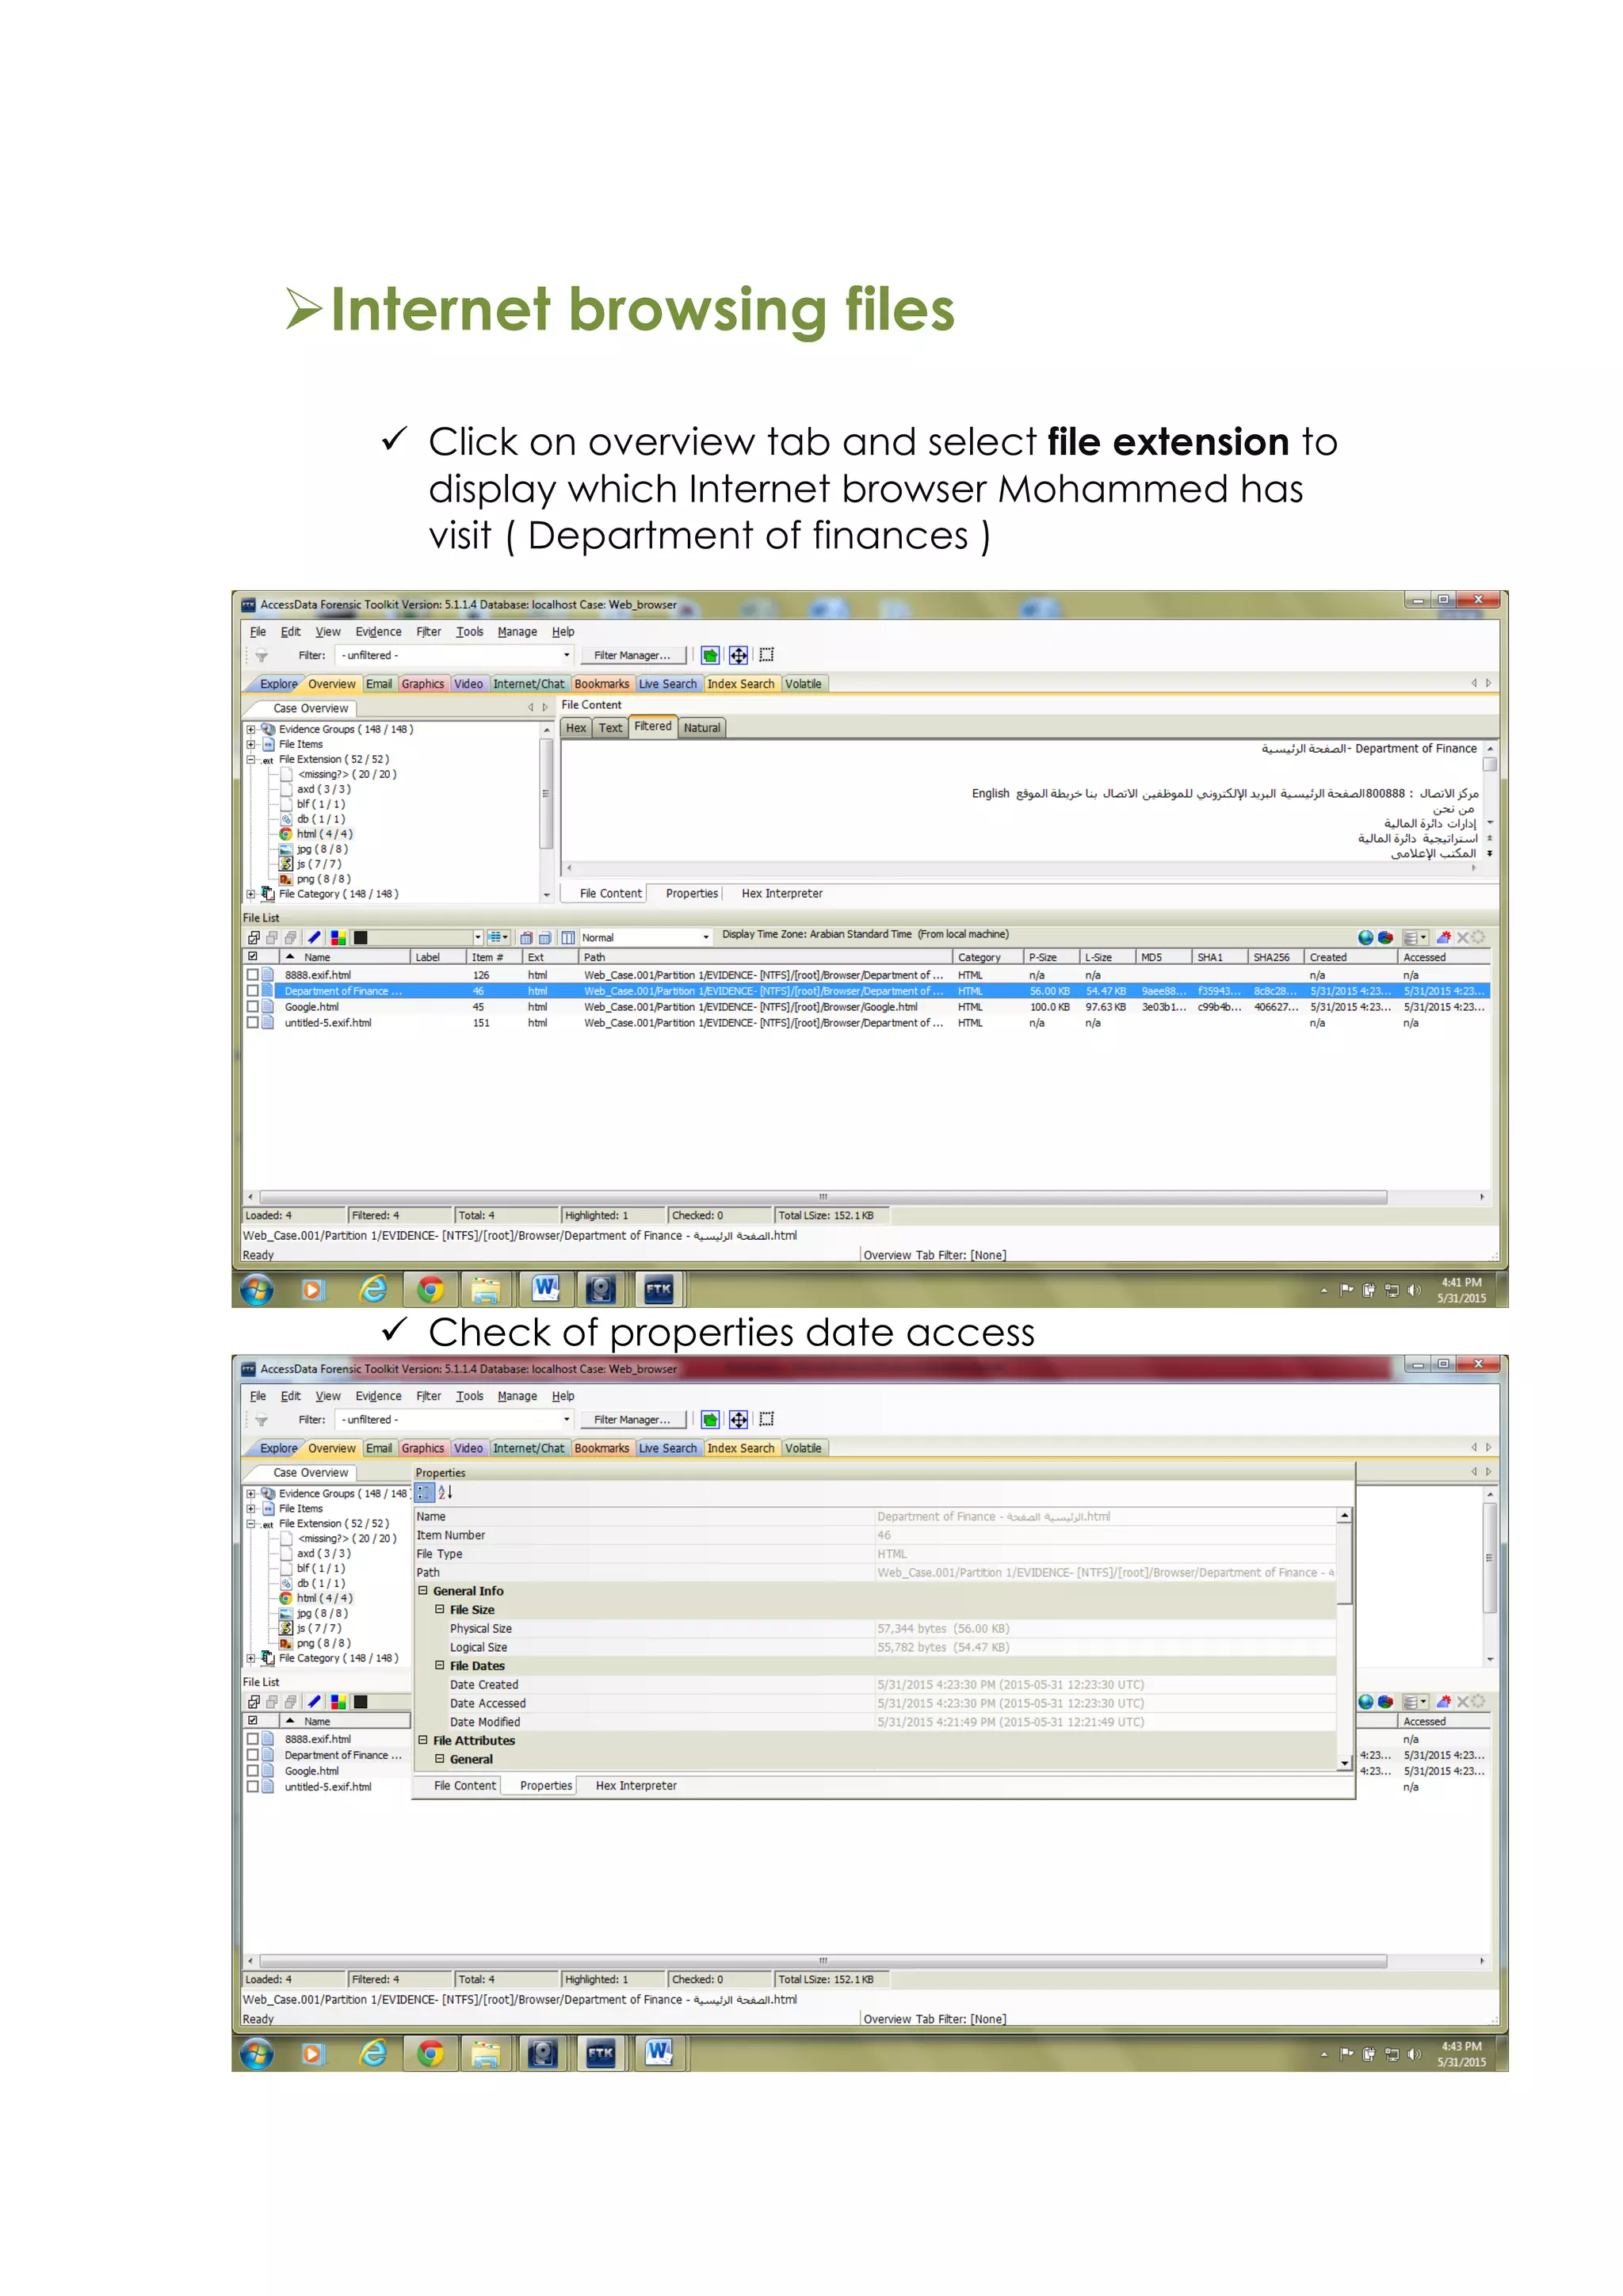Select the Natural tab in the upper window's File Content pane
This screenshot has height=2296, width=1623.
click(702, 728)
